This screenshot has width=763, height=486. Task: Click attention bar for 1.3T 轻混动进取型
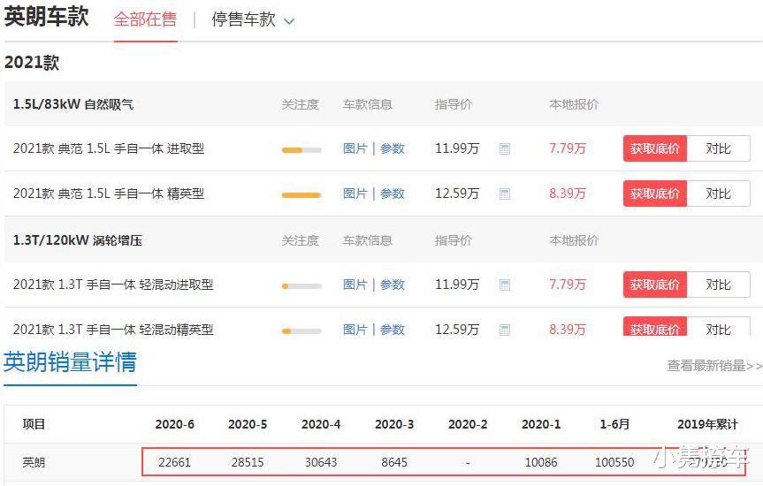tap(301, 286)
